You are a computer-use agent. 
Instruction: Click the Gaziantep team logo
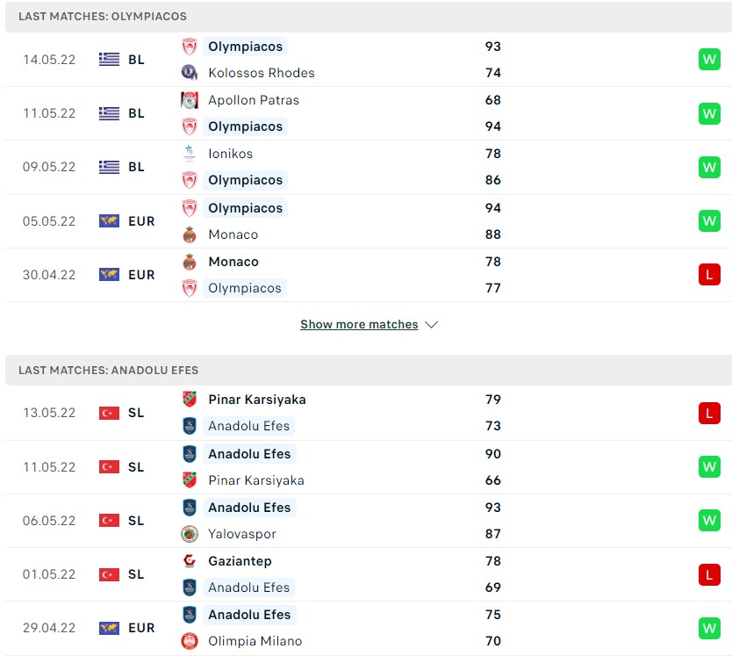tap(189, 561)
